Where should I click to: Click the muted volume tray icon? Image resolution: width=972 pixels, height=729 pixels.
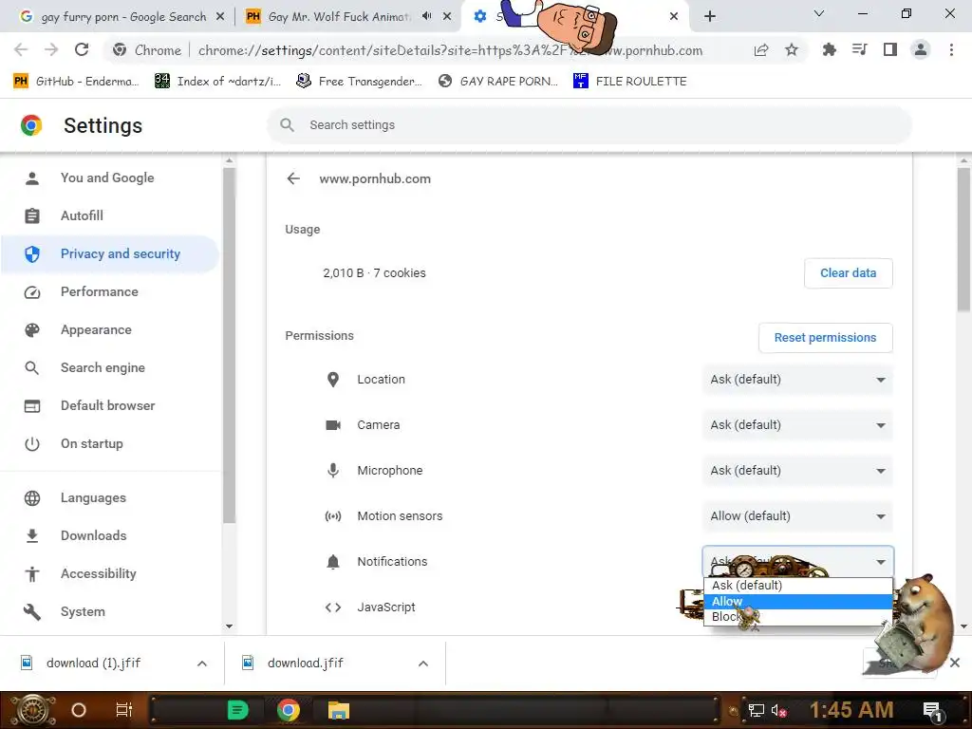[778, 710]
